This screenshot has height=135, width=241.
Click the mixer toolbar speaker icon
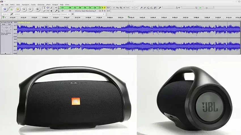tap(179, 8)
